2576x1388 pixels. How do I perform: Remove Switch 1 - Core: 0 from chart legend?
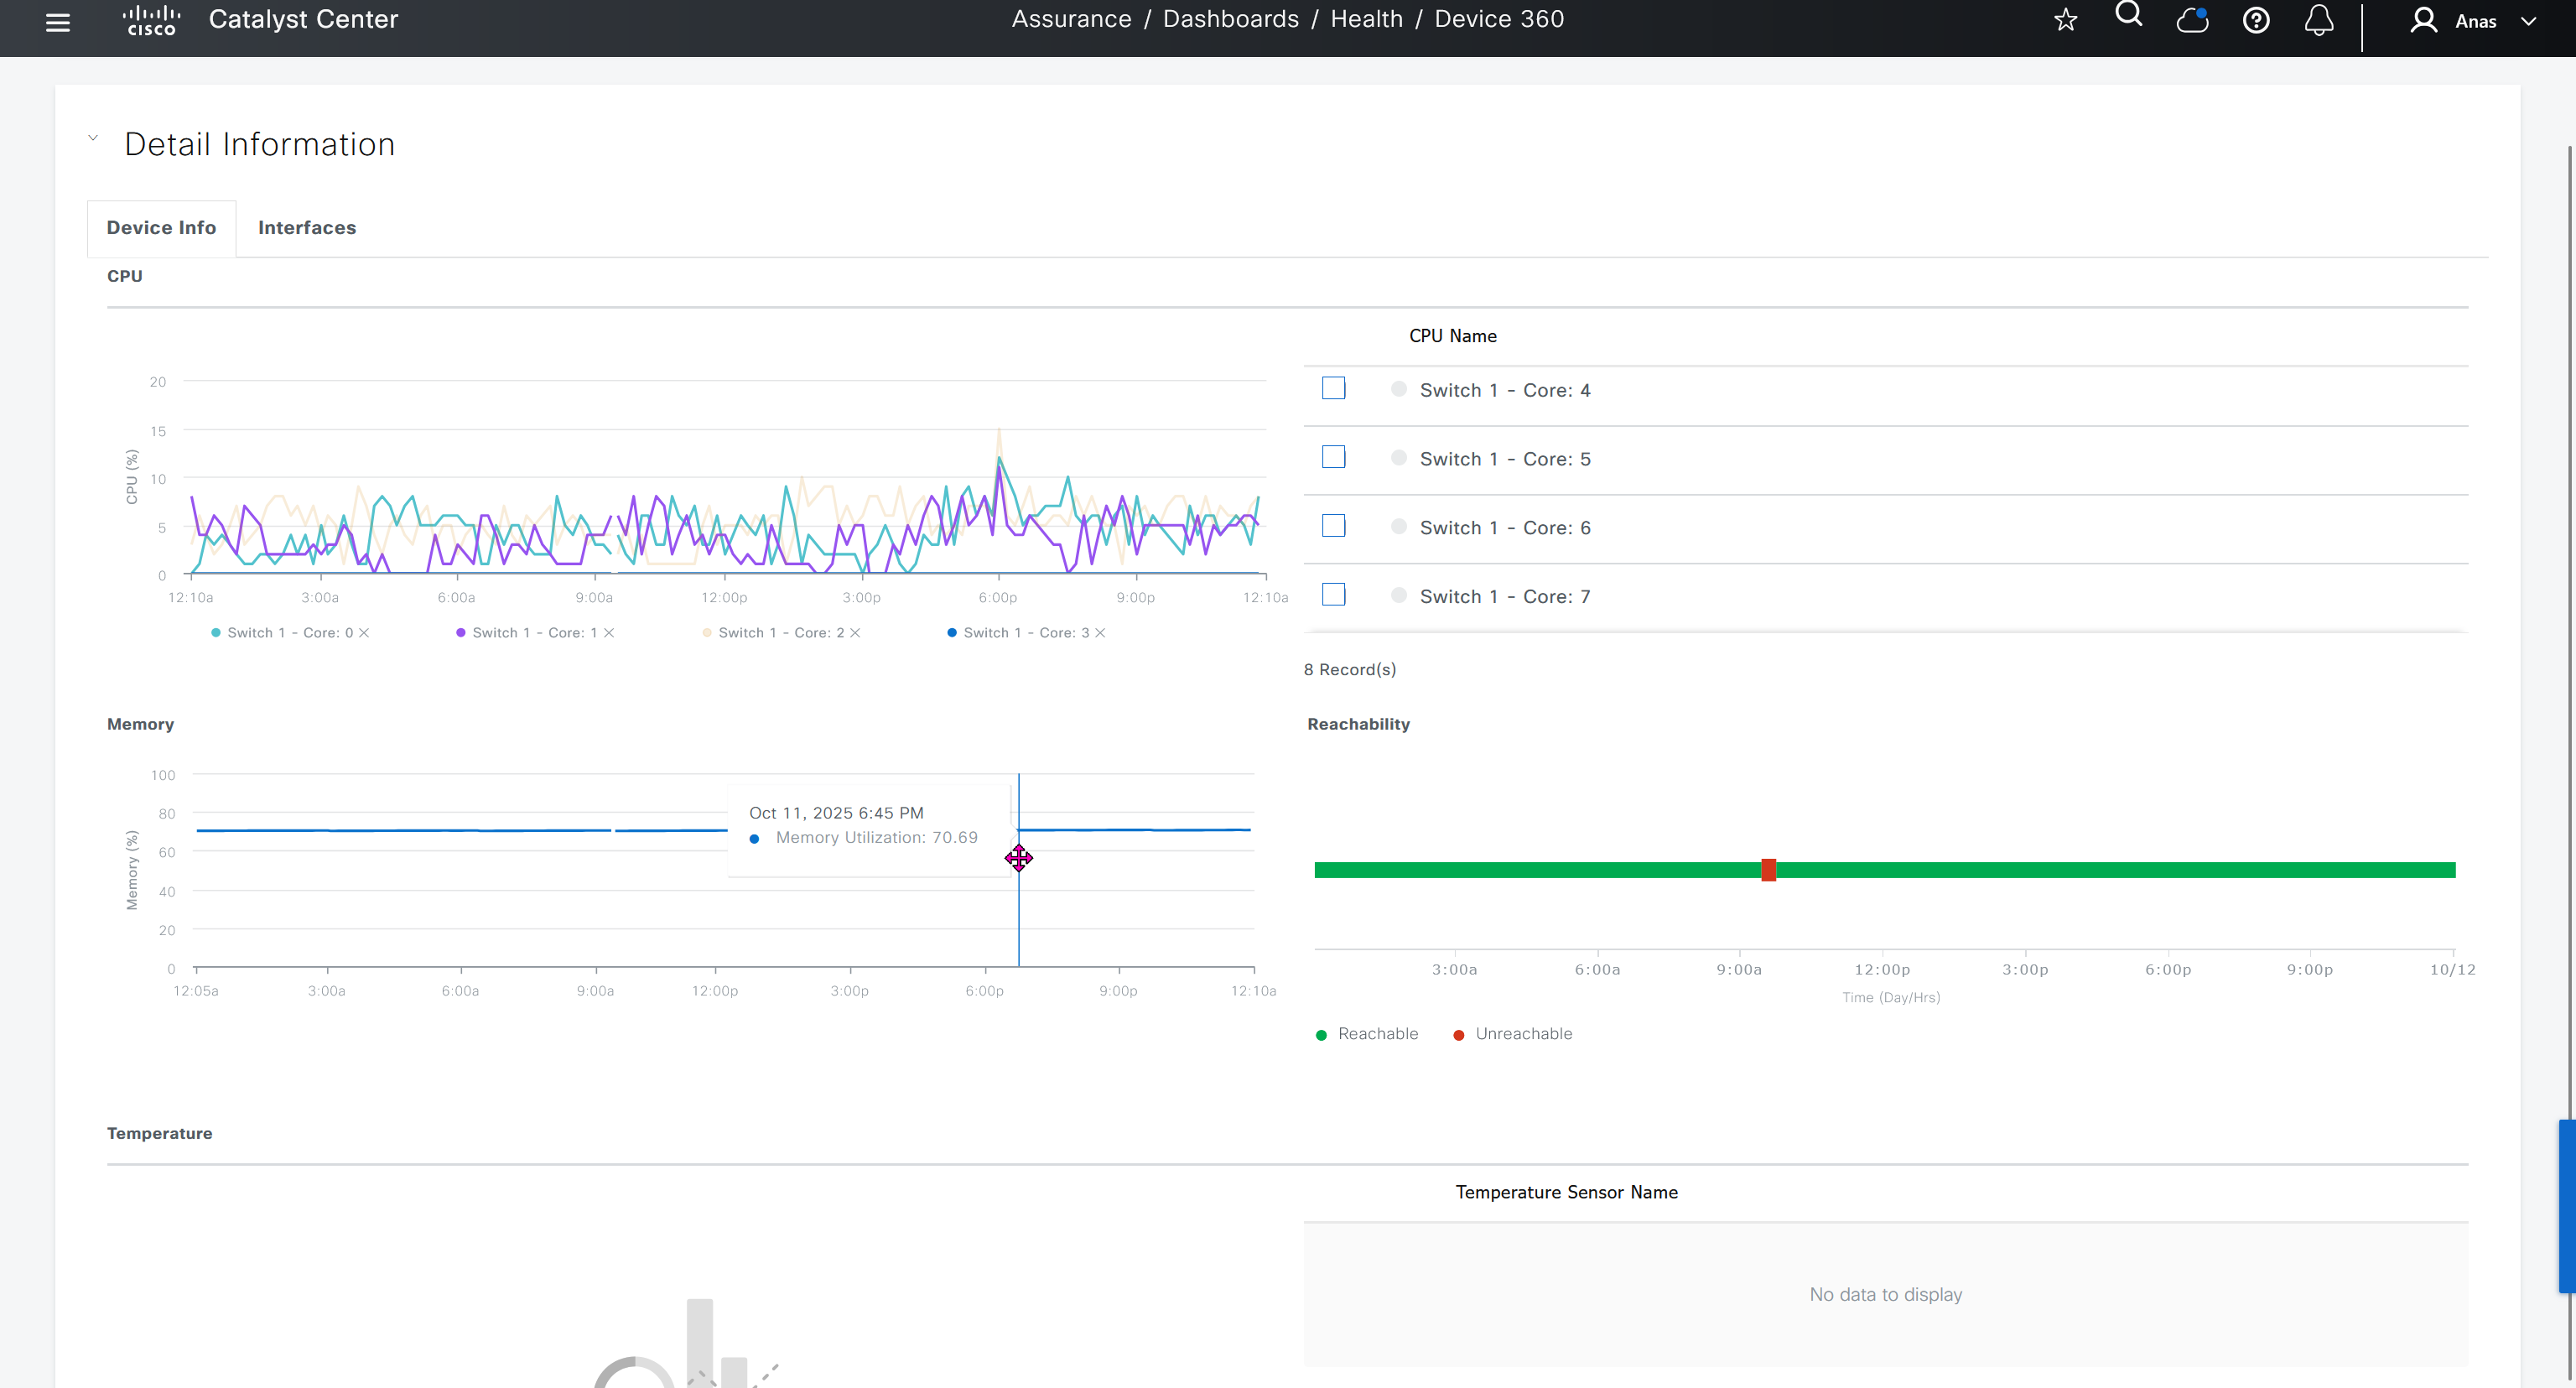point(364,633)
